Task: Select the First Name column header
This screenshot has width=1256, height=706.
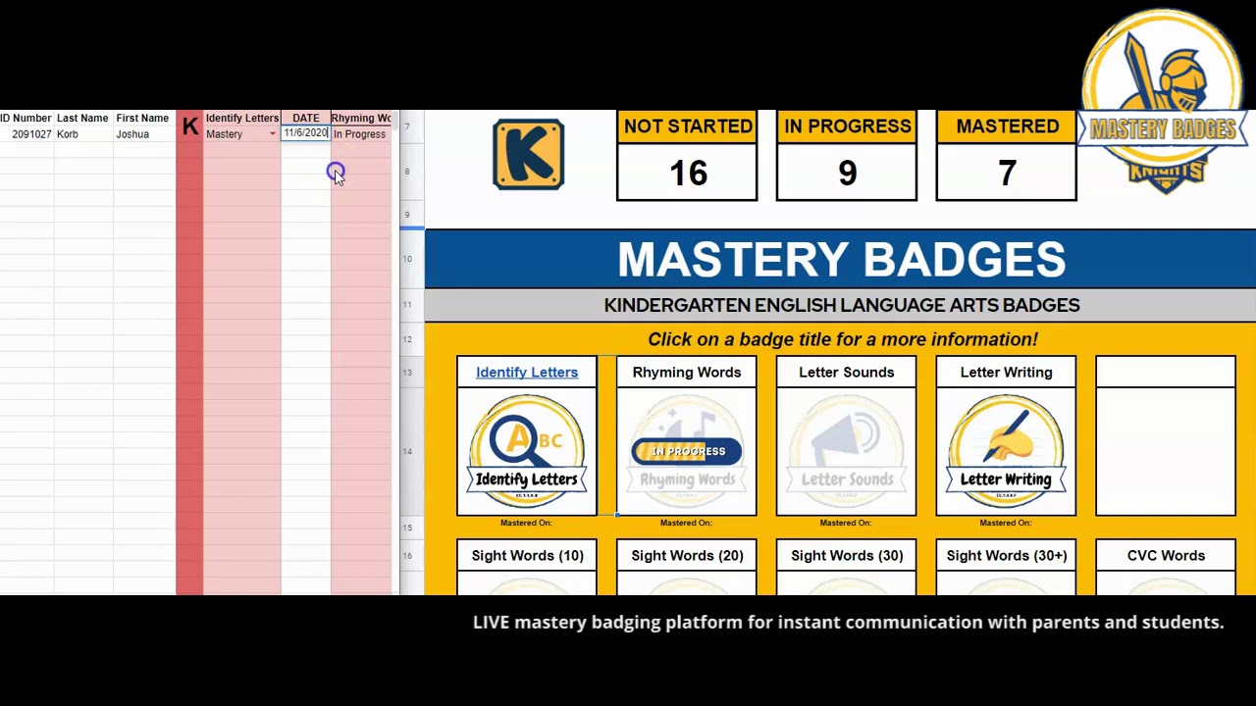Action: pyautogui.click(x=143, y=119)
